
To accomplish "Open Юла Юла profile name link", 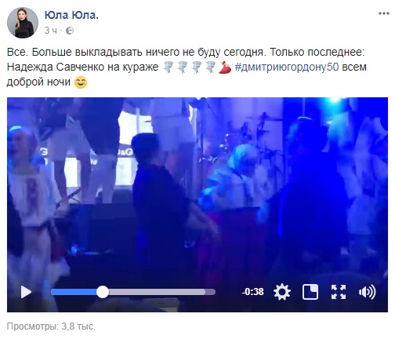I will [x=71, y=15].
